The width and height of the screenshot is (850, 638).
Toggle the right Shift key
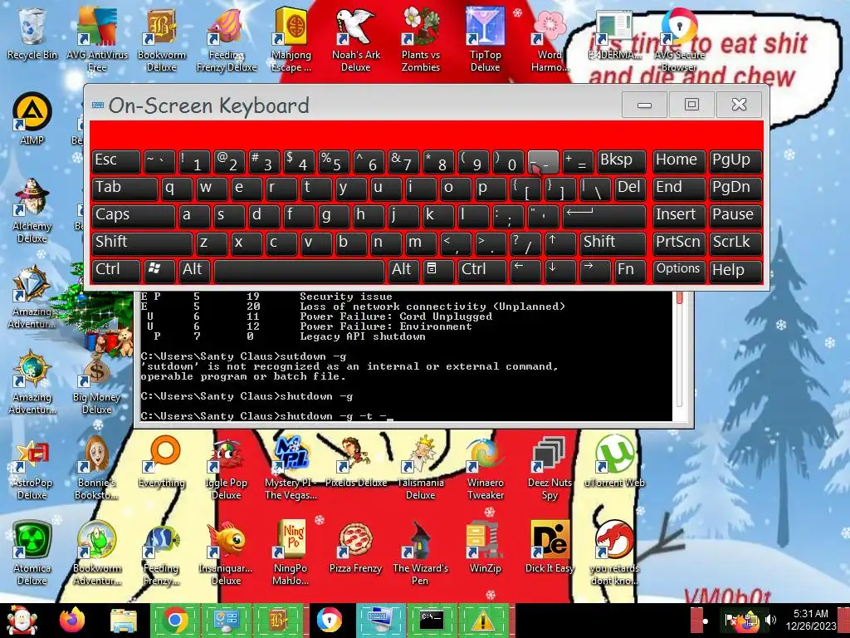click(613, 243)
